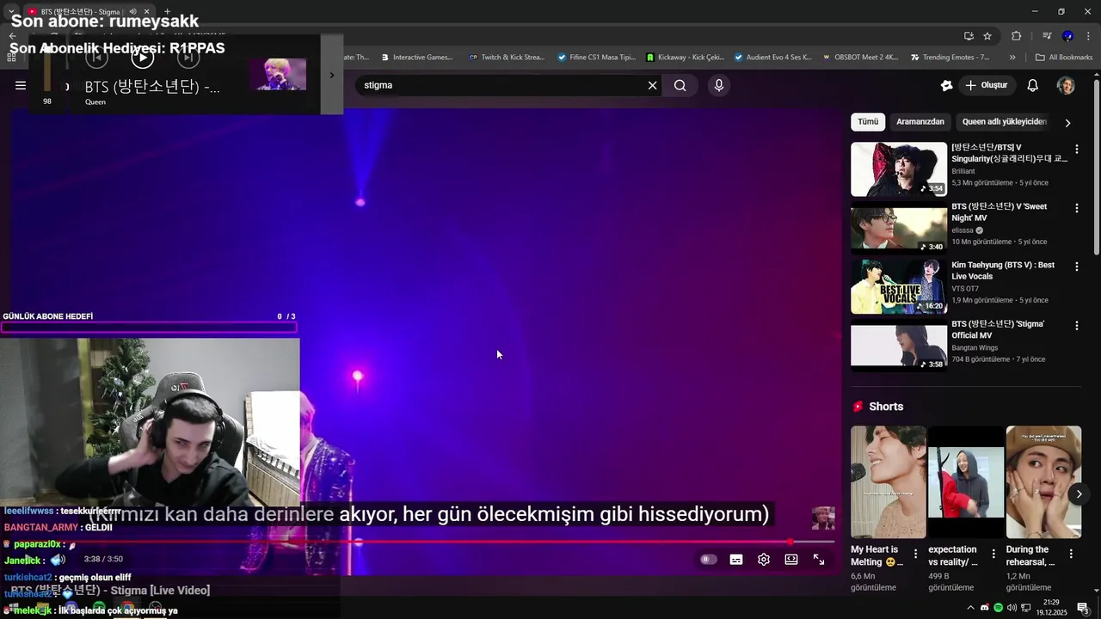Toggle subtitles in the video player

tap(736, 560)
